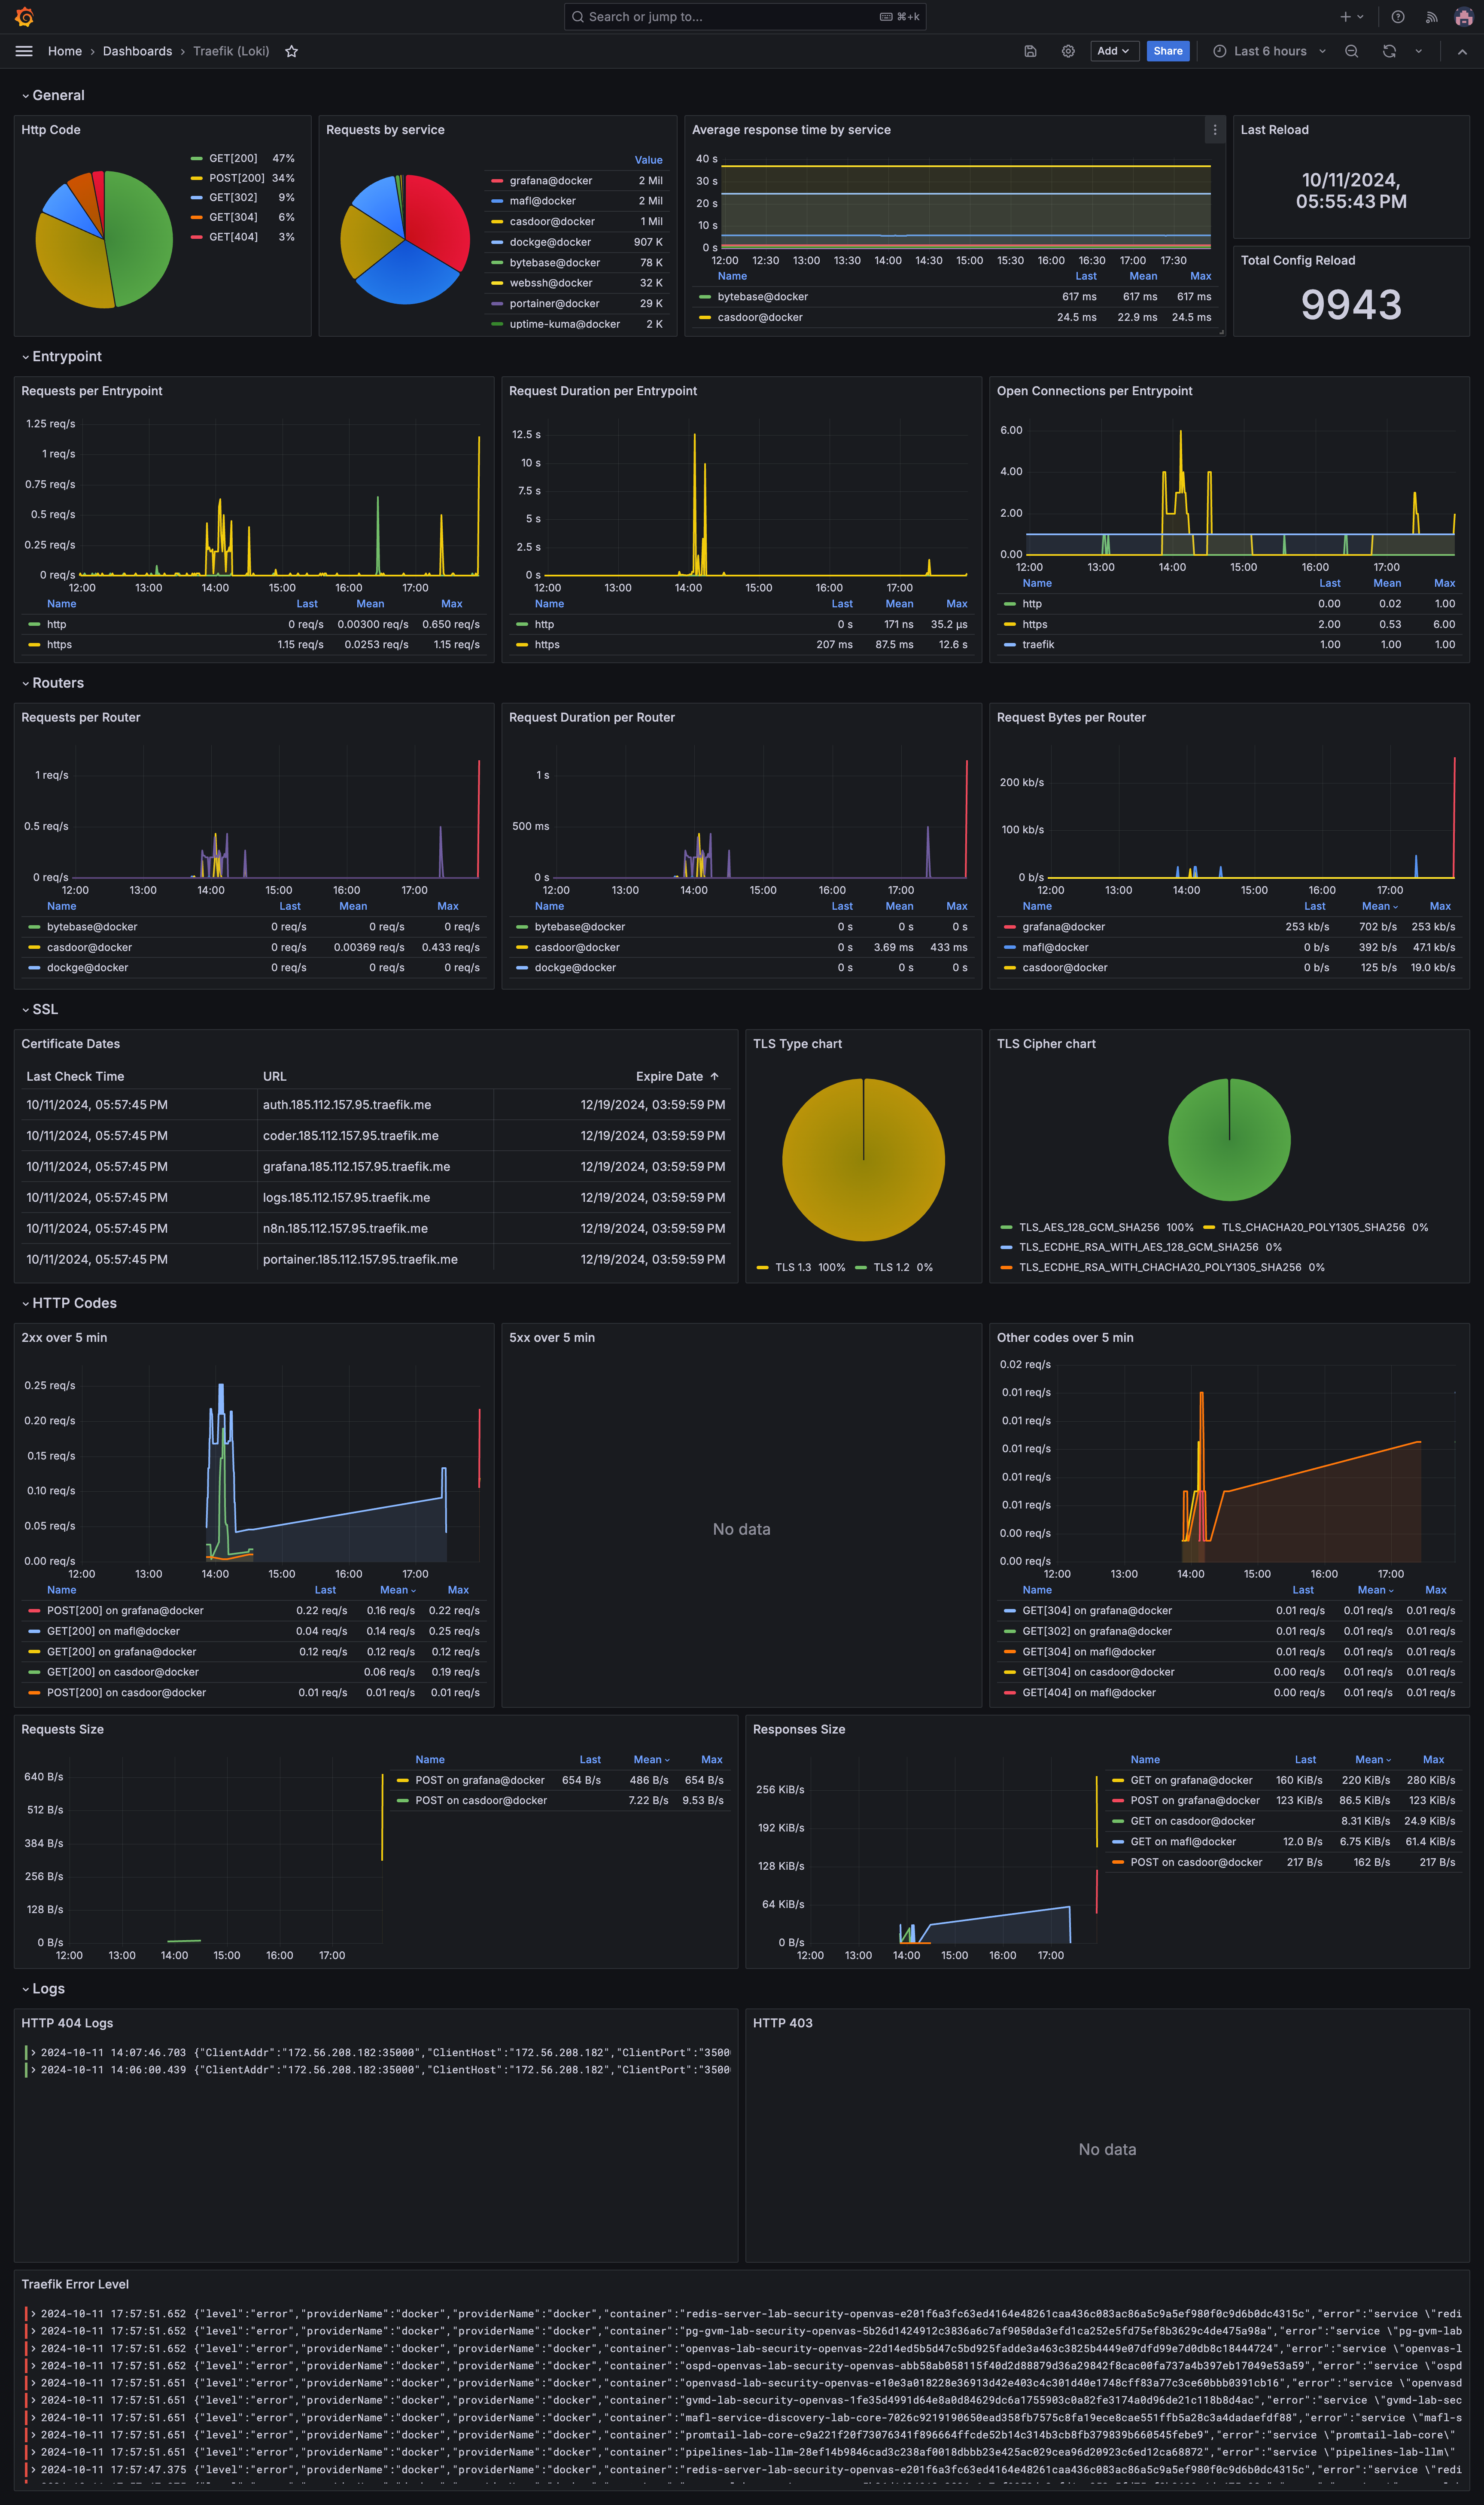Open refresh interval dropdown

click(x=1418, y=51)
